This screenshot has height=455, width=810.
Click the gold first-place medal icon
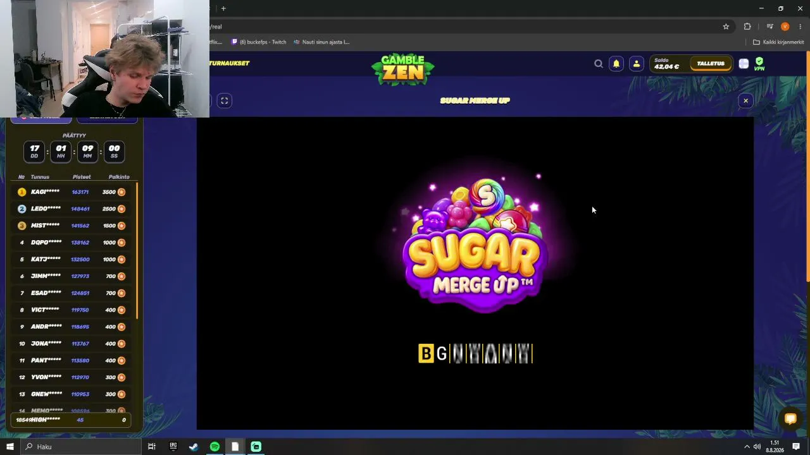(22, 192)
